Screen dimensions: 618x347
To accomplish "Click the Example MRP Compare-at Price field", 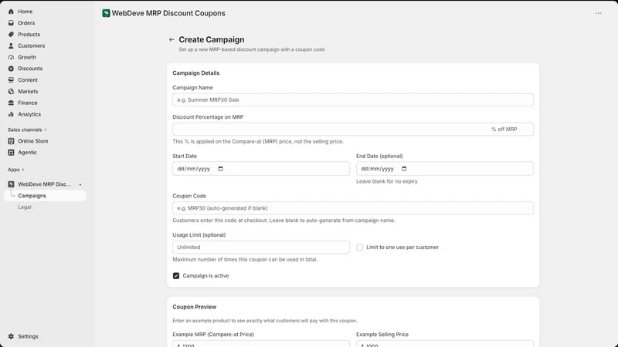I will (261, 344).
